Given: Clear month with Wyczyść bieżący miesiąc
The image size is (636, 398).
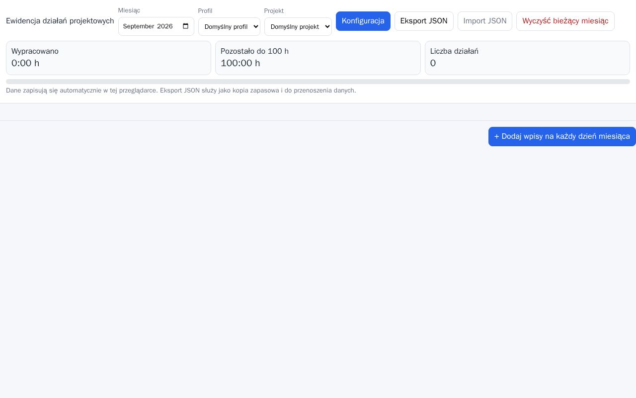Looking at the screenshot, I should click(x=565, y=21).
